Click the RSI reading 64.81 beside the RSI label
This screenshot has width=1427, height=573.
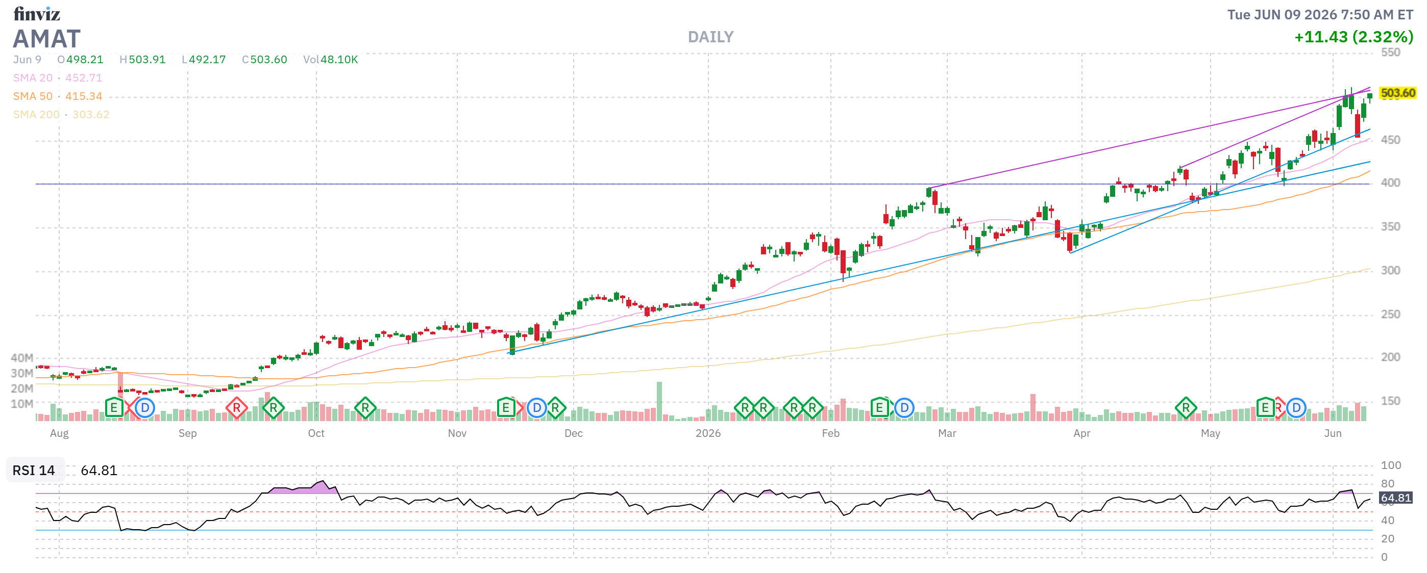(x=99, y=471)
